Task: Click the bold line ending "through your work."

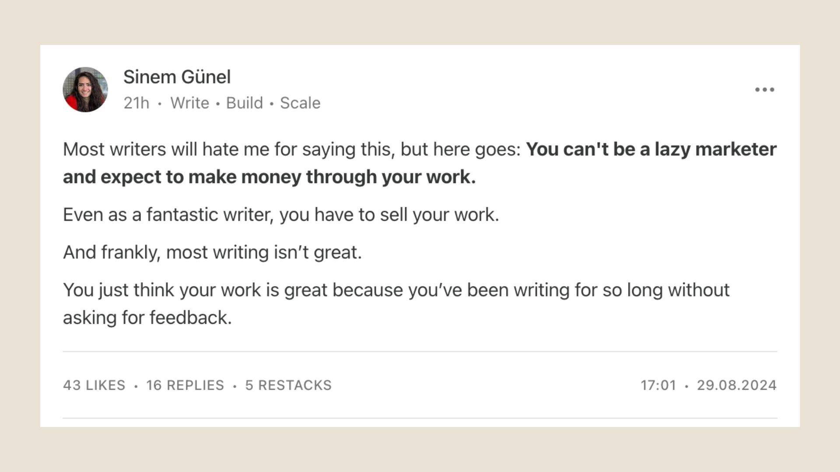Action: coord(269,177)
